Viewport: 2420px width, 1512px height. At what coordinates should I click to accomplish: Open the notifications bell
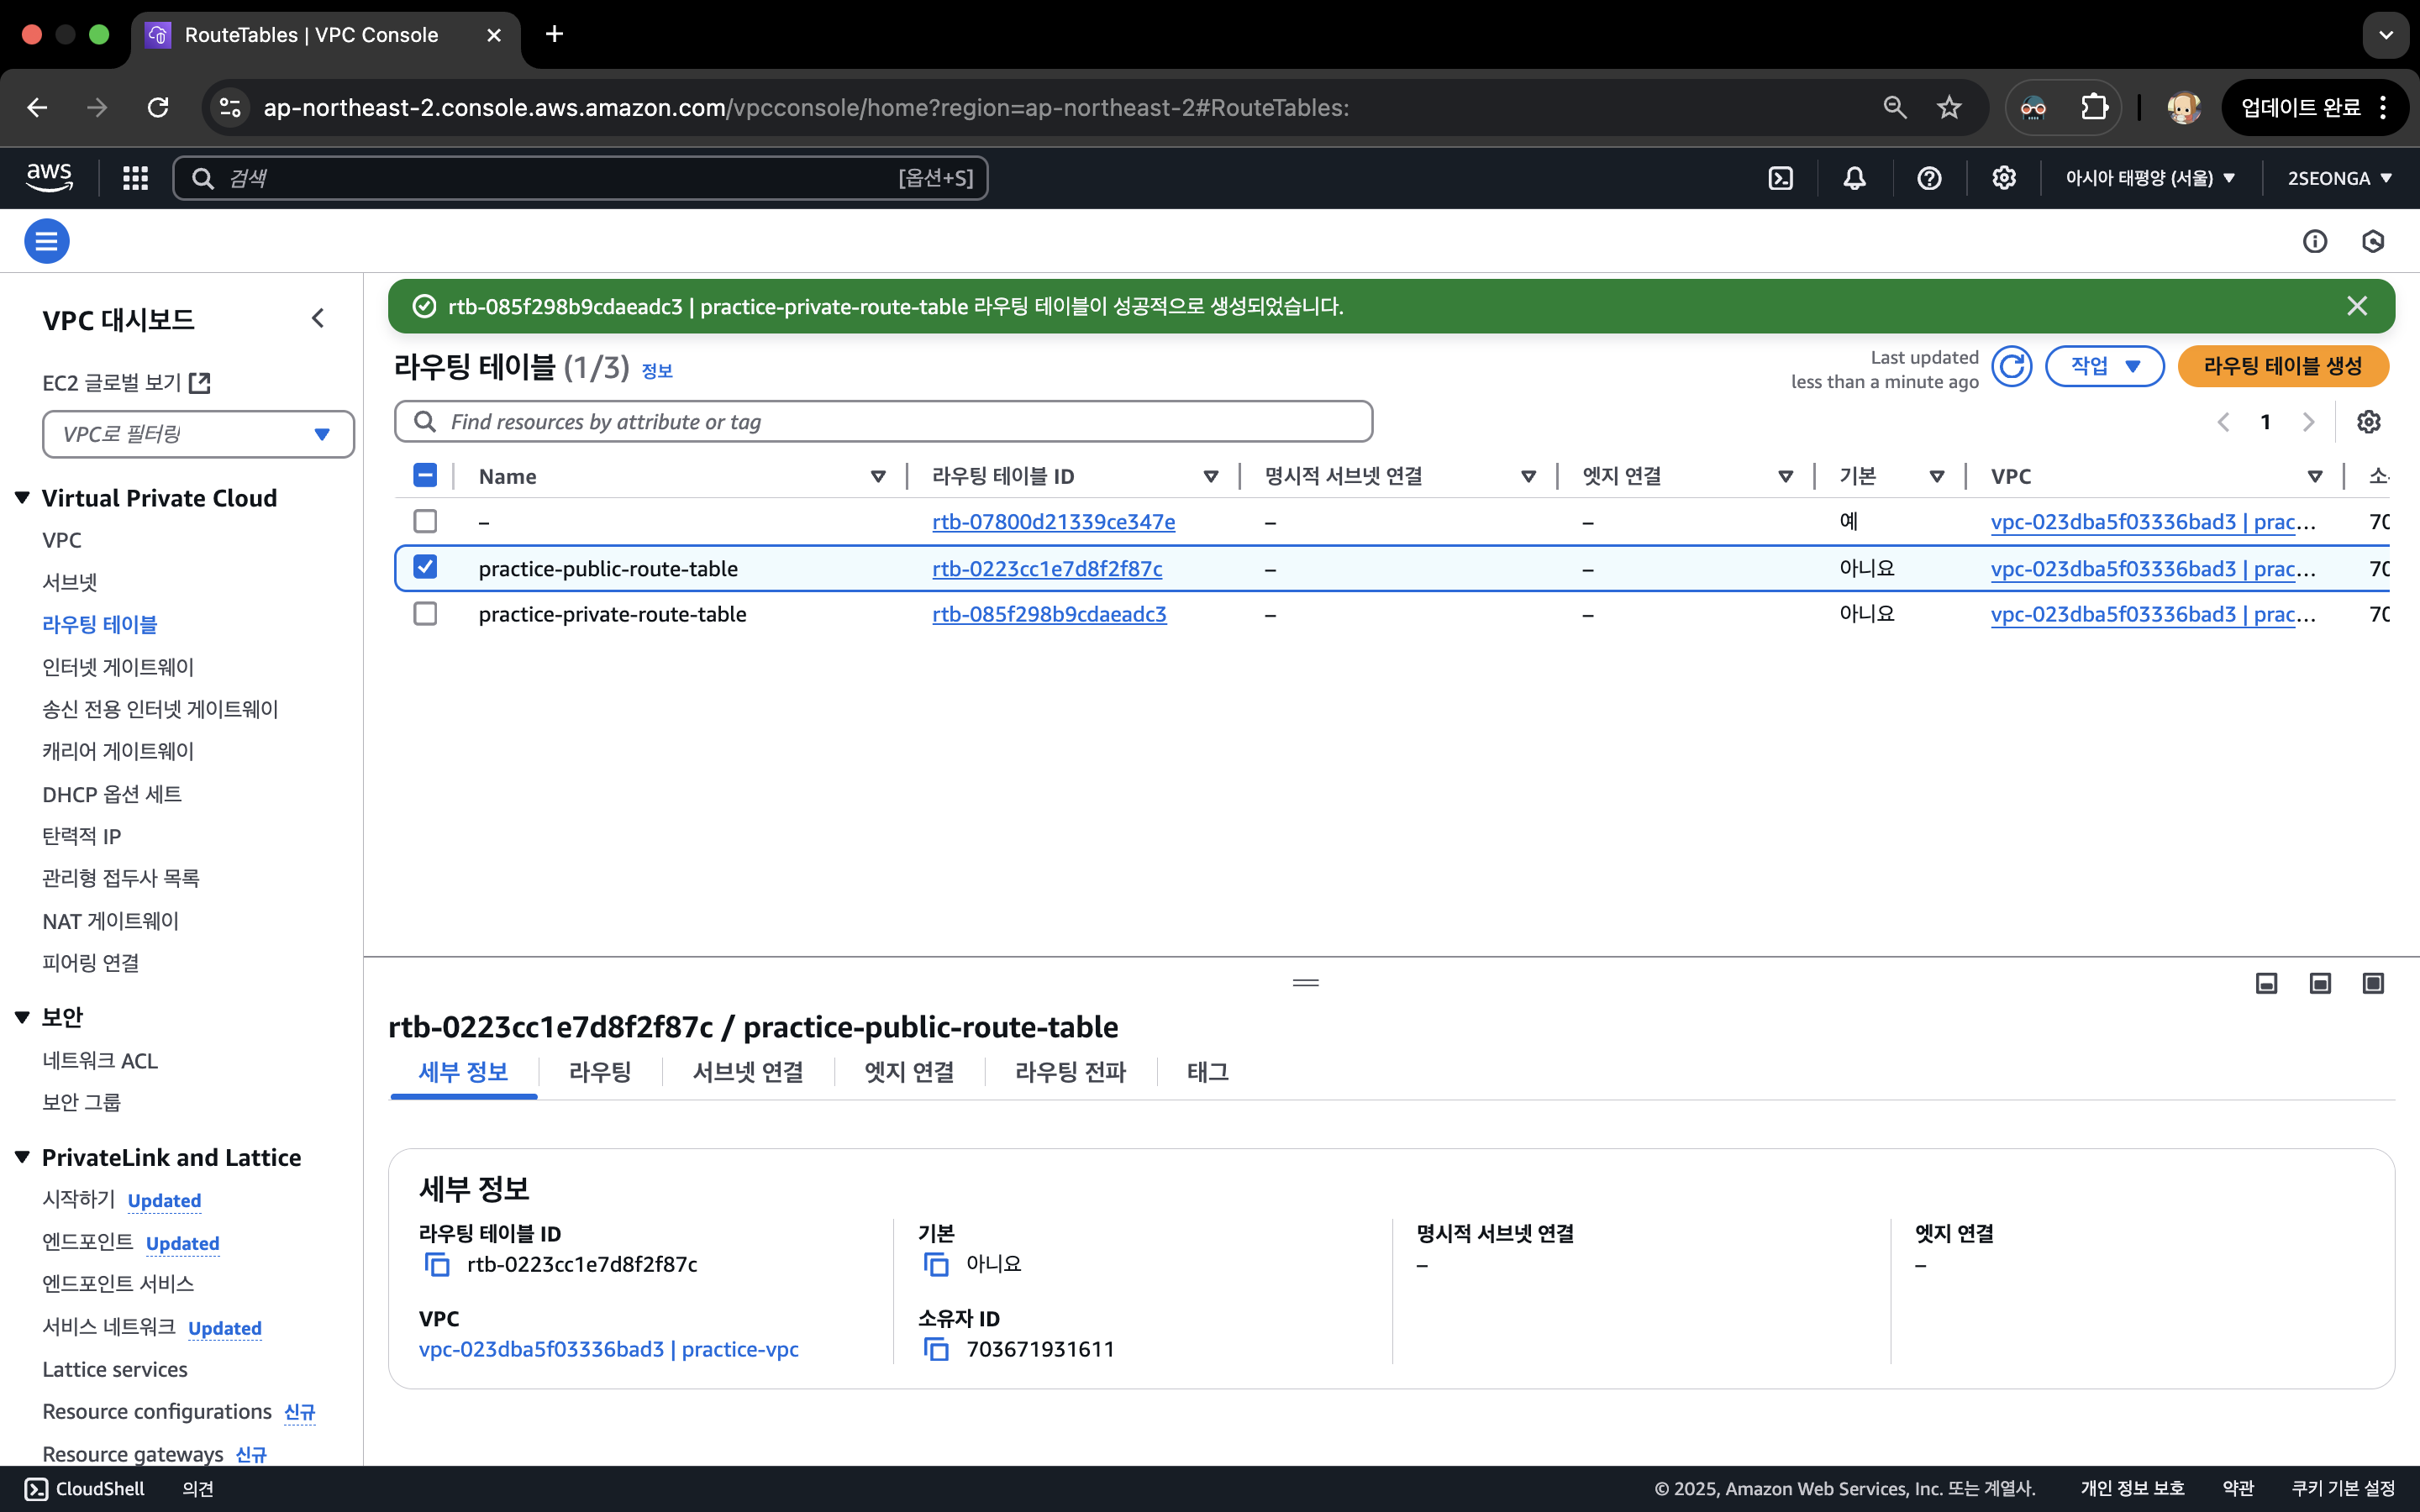(x=1854, y=178)
